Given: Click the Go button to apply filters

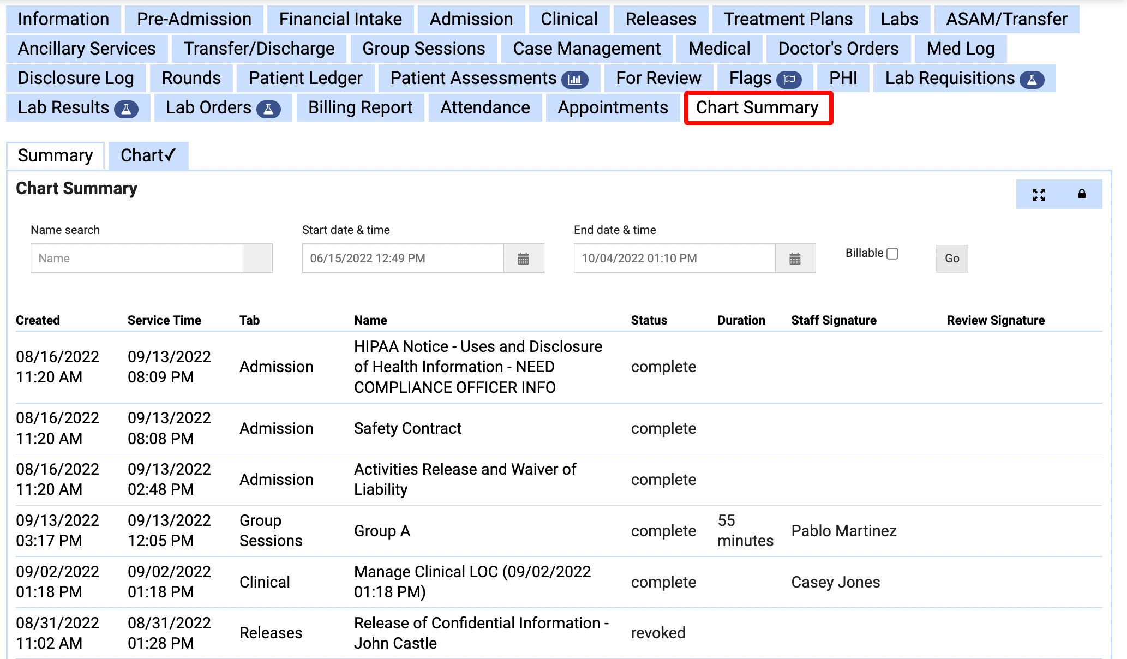Looking at the screenshot, I should click(x=951, y=259).
